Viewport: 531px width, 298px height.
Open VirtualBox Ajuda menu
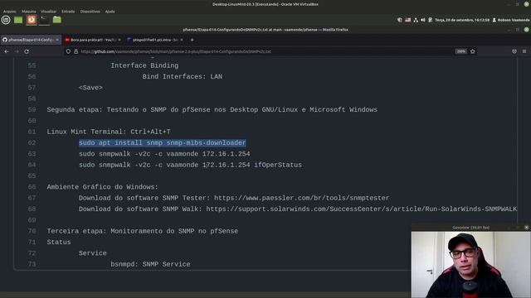[110, 12]
